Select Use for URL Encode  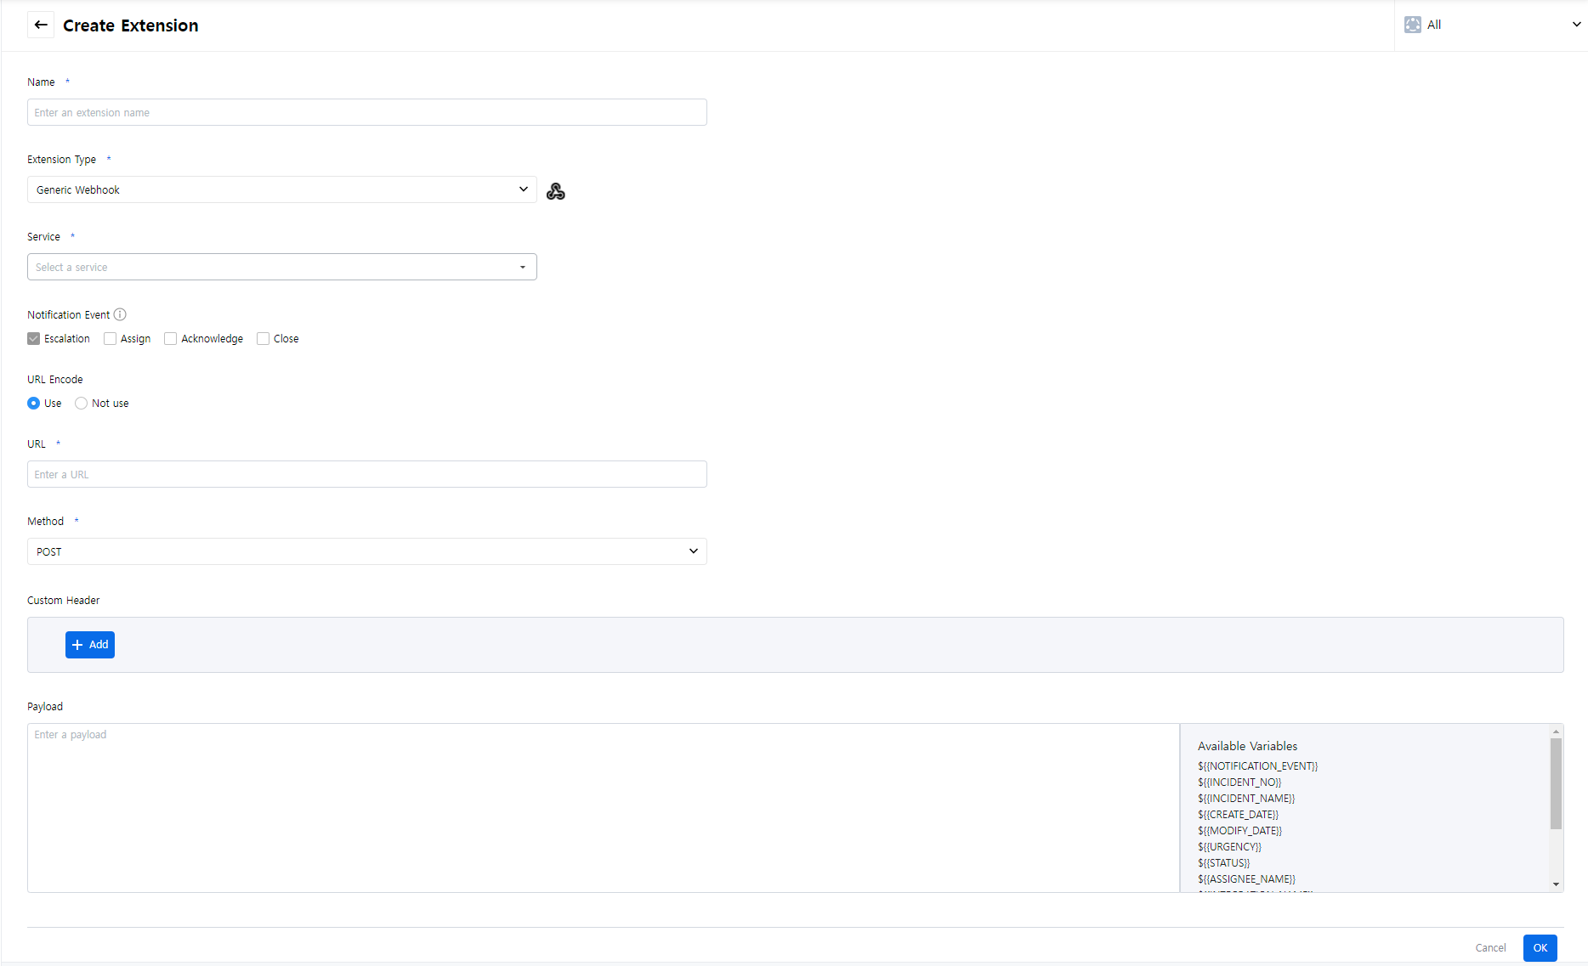point(34,404)
